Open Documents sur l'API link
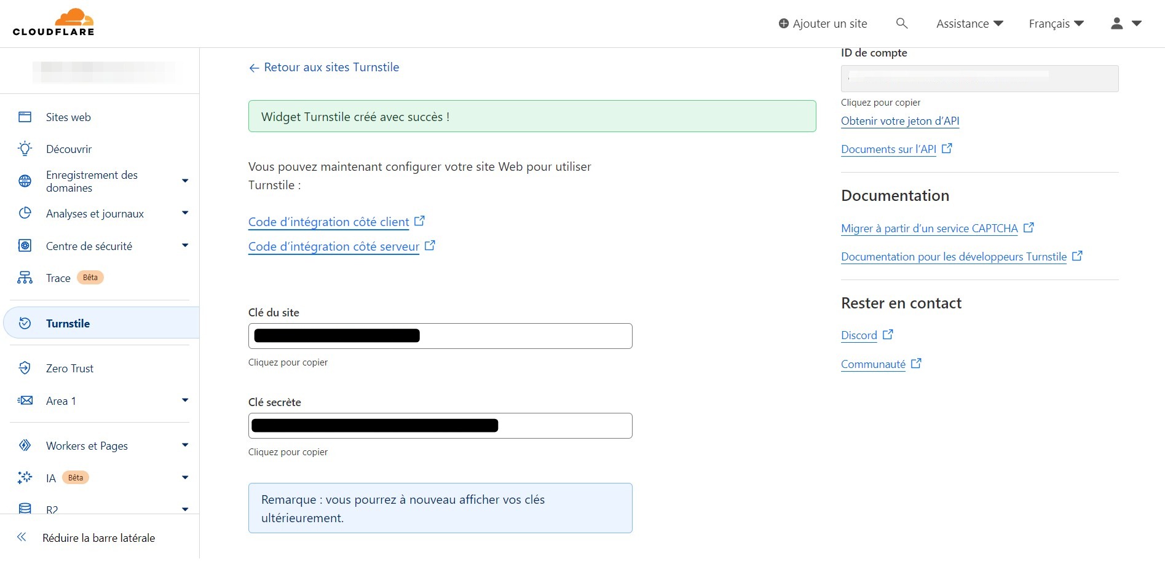1165x575 pixels. pos(888,149)
